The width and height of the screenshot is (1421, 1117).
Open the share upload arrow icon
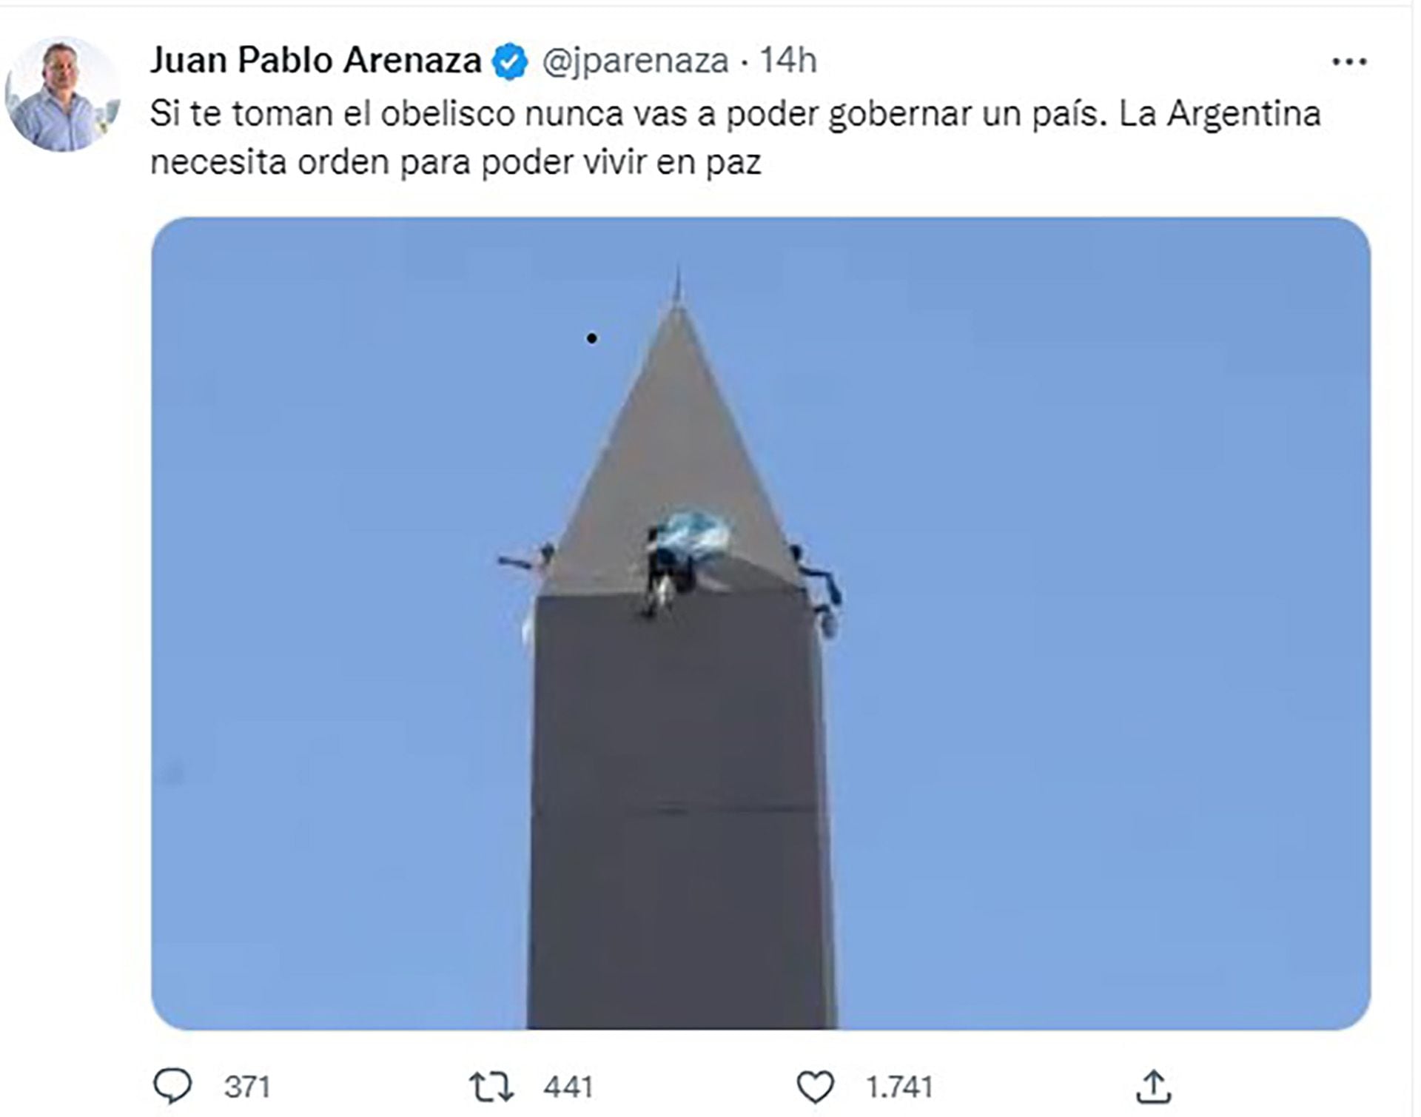coord(1154,1087)
